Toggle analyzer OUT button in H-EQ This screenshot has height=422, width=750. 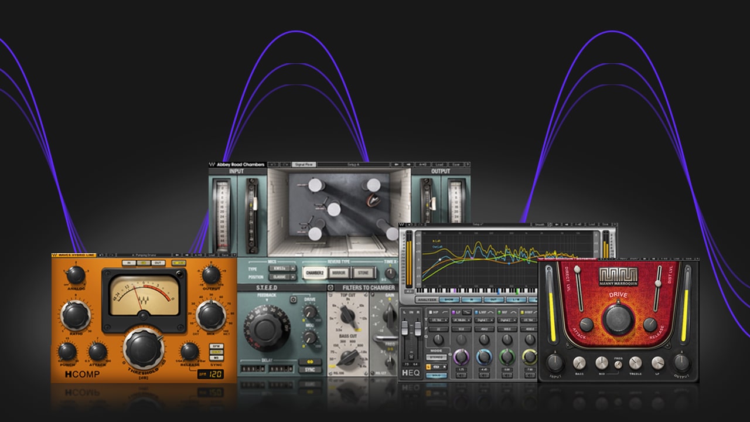(494, 300)
